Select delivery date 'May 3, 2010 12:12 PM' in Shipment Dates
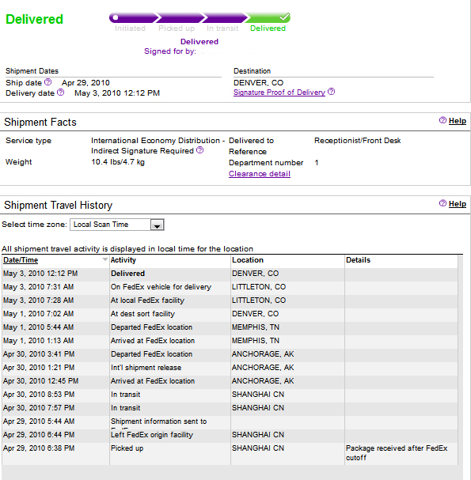This screenshot has height=480, width=471. tap(117, 93)
